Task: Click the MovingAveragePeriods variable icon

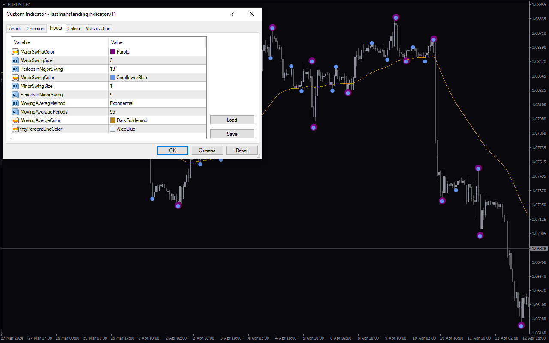Action: [15, 112]
